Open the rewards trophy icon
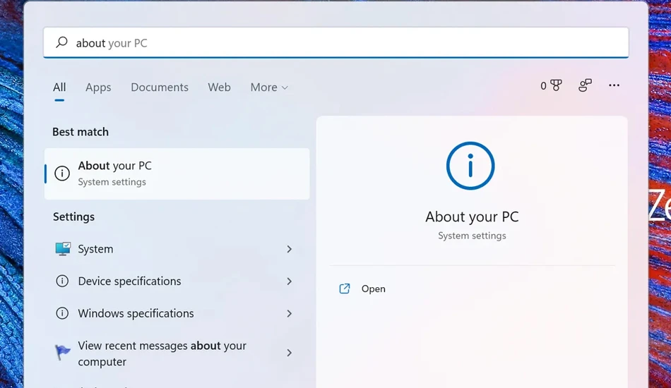Viewport: 671px width, 388px height. (x=556, y=85)
